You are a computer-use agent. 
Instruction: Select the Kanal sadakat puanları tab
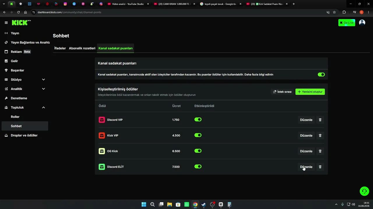[x=115, y=48]
